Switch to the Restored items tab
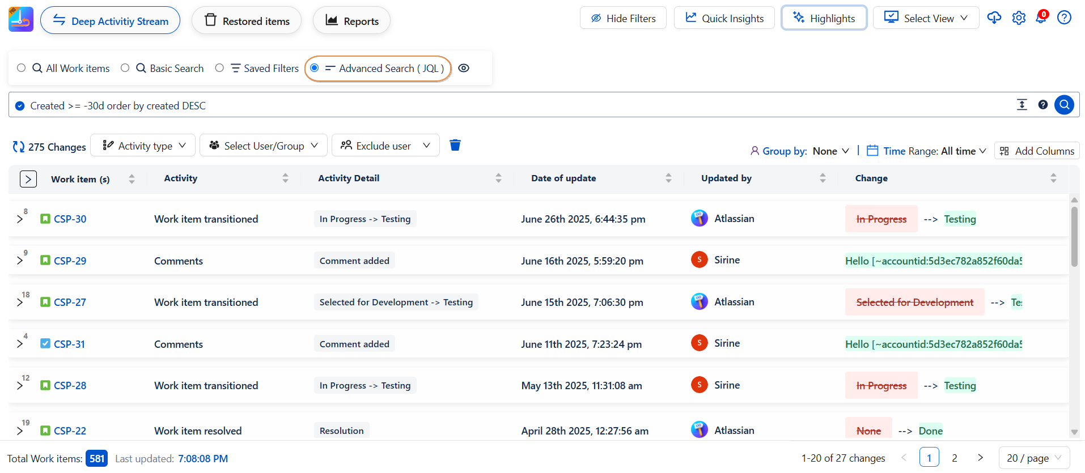This screenshot has width=1085, height=473. (x=247, y=21)
